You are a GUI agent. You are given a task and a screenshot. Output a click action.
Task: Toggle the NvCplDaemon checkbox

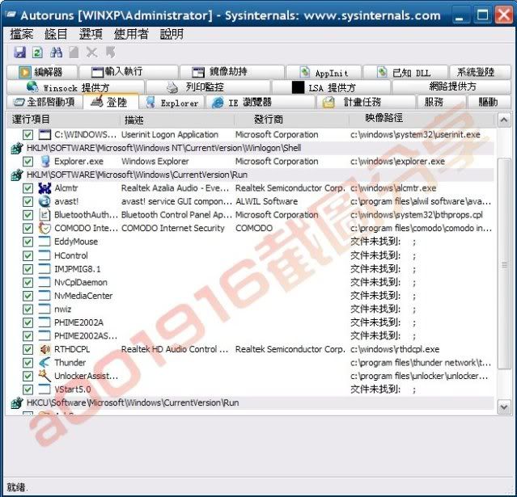(x=28, y=282)
